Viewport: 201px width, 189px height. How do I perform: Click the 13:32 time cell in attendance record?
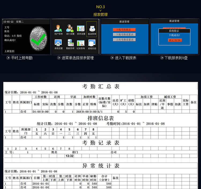coord(69,156)
